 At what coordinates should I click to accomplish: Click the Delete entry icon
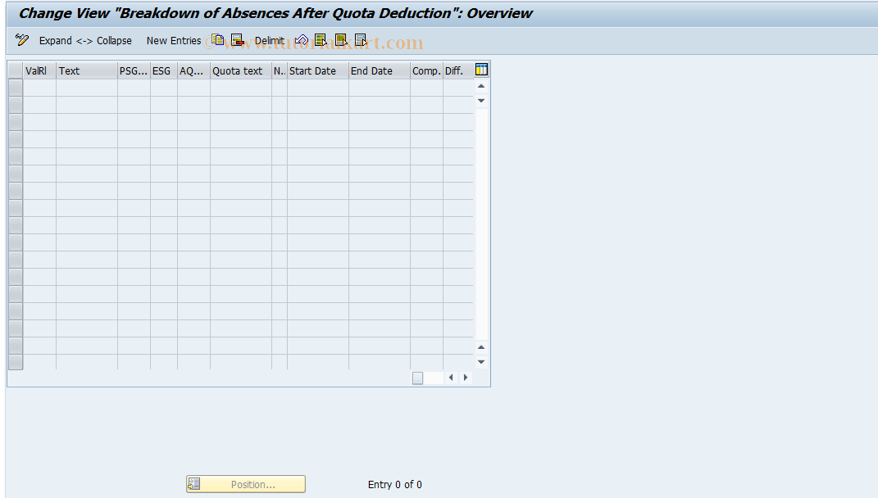pyautogui.click(x=238, y=40)
